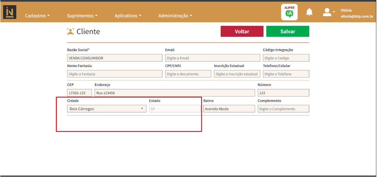Image resolution: width=377 pixels, height=177 pixels.
Task: Click the CEP field
Action: (79, 93)
